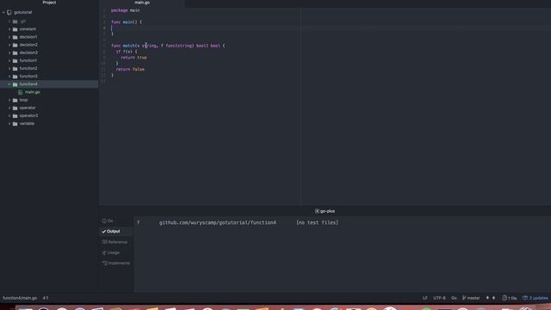Image resolution: width=551 pixels, height=310 pixels.
Task: Click the git pull down-arrow icon
Action: tap(487, 298)
